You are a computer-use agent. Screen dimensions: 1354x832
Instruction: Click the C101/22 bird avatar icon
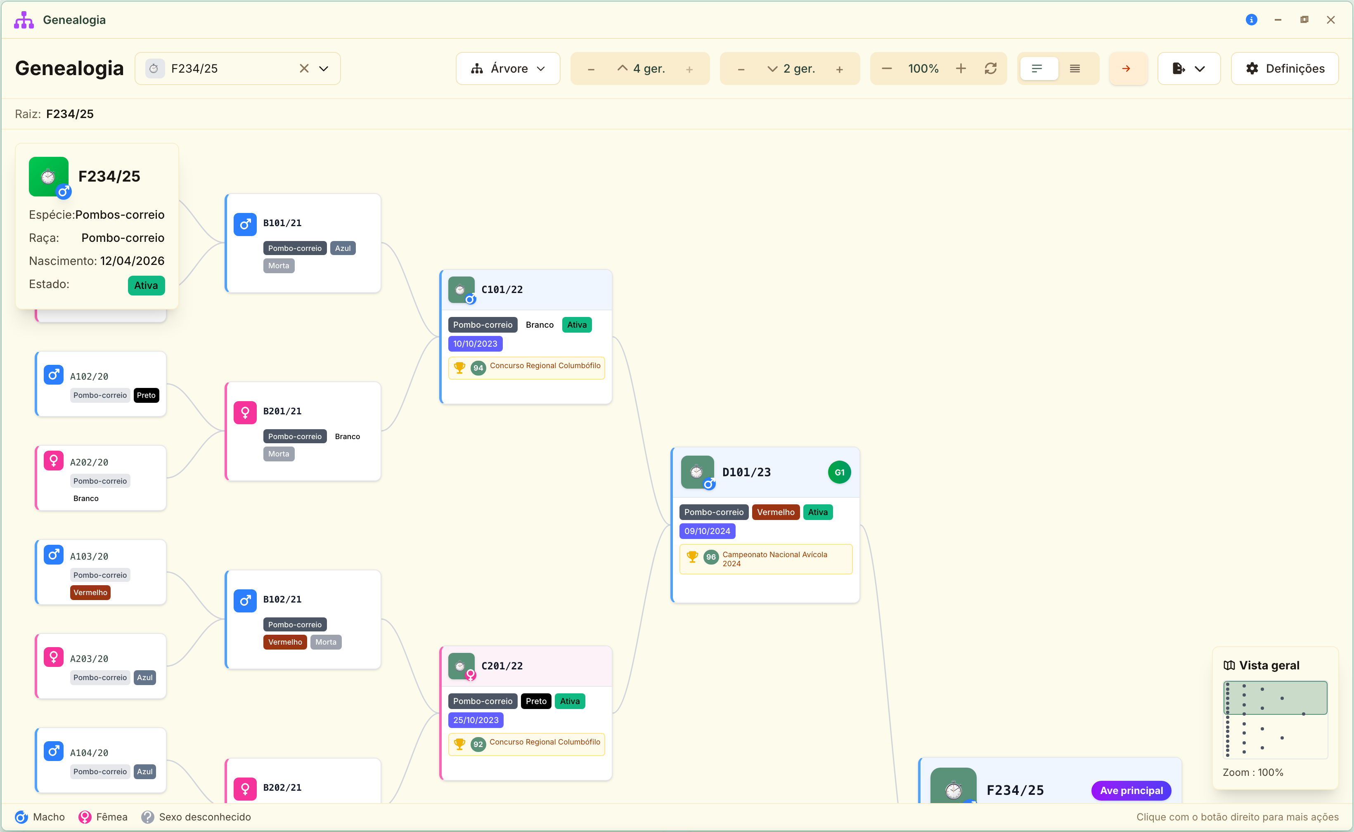pyautogui.click(x=461, y=289)
